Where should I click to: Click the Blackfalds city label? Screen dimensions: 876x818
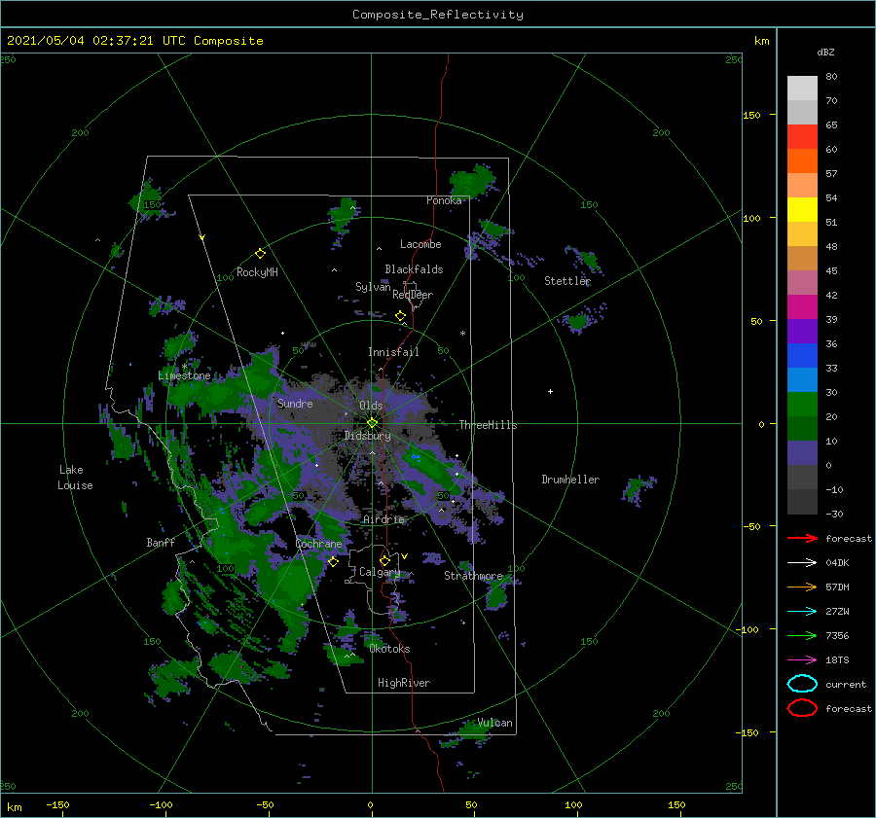[x=414, y=269]
